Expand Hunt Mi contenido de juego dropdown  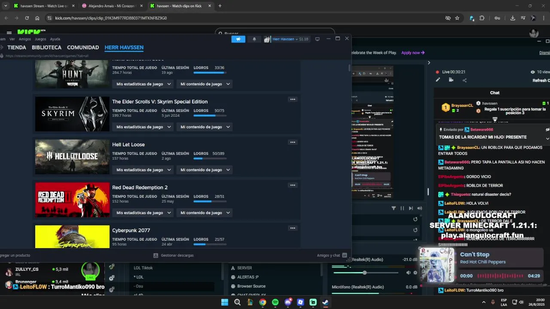(205, 84)
